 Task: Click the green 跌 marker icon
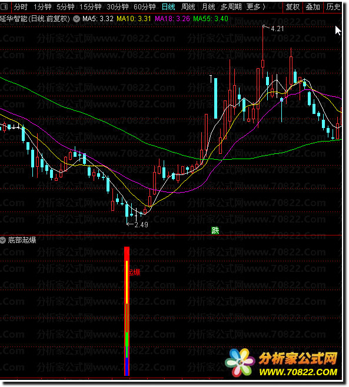(215, 231)
